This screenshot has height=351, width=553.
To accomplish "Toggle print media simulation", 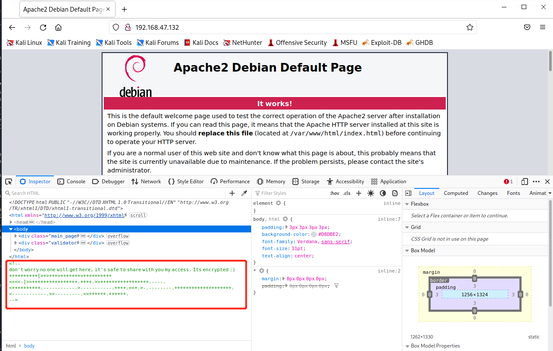I will [395, 193].
